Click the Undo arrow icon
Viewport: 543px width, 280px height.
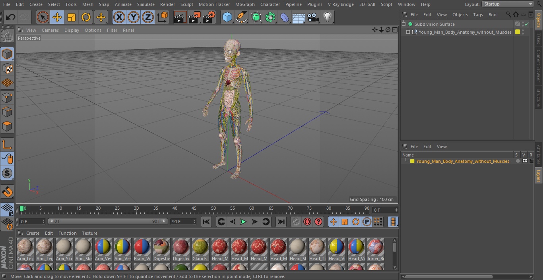click(11, 17)
